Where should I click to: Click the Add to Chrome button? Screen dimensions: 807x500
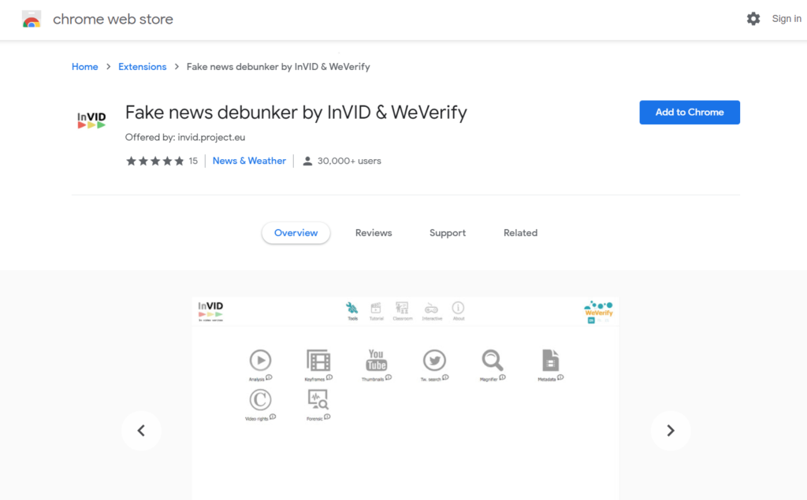(x=689, y=112)
